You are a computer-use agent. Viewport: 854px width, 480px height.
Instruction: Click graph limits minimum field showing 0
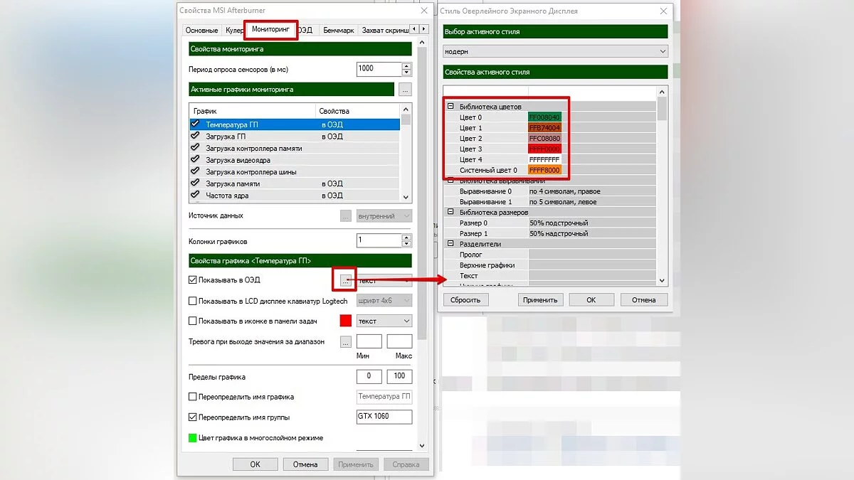tap(369, 376)
